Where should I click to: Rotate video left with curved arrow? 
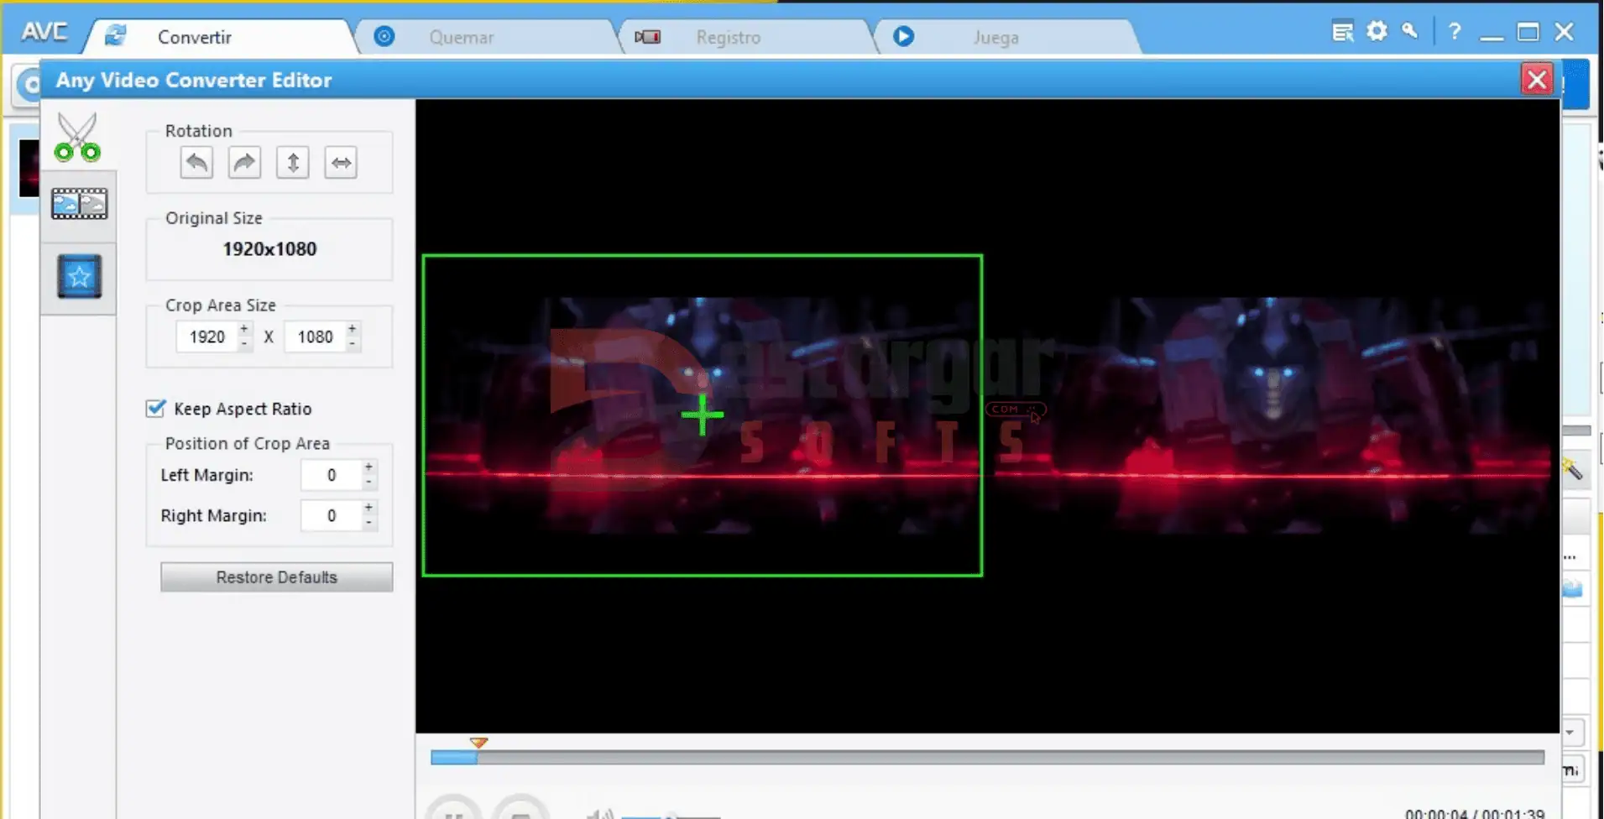point(196,163)
